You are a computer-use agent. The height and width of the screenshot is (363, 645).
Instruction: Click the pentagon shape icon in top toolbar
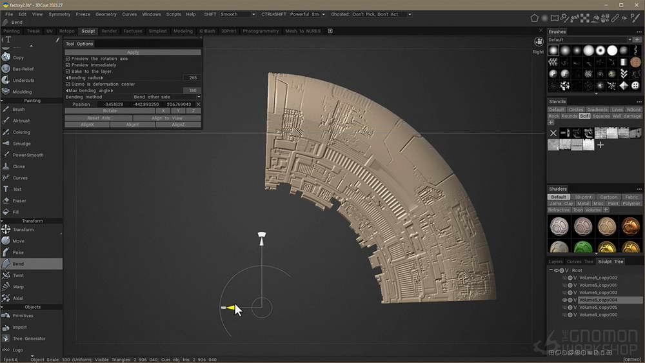pyautogui.click(x=534, y=17)
